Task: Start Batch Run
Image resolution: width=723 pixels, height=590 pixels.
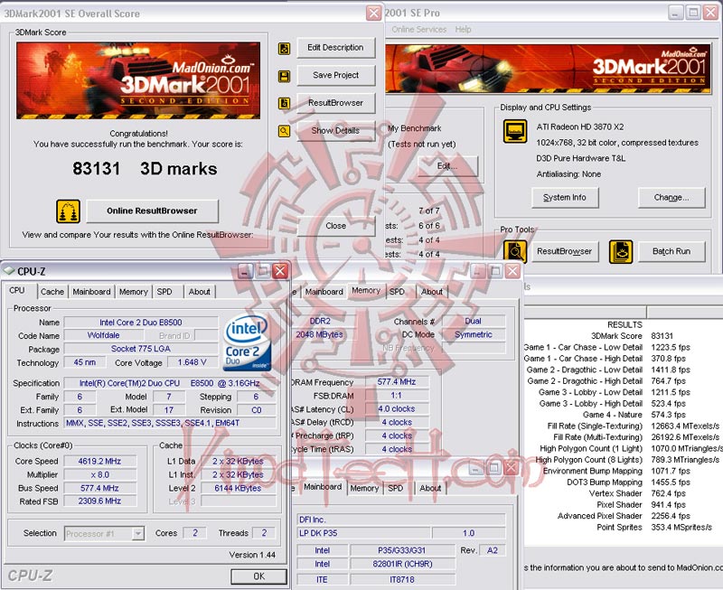Action: point(671,252)
